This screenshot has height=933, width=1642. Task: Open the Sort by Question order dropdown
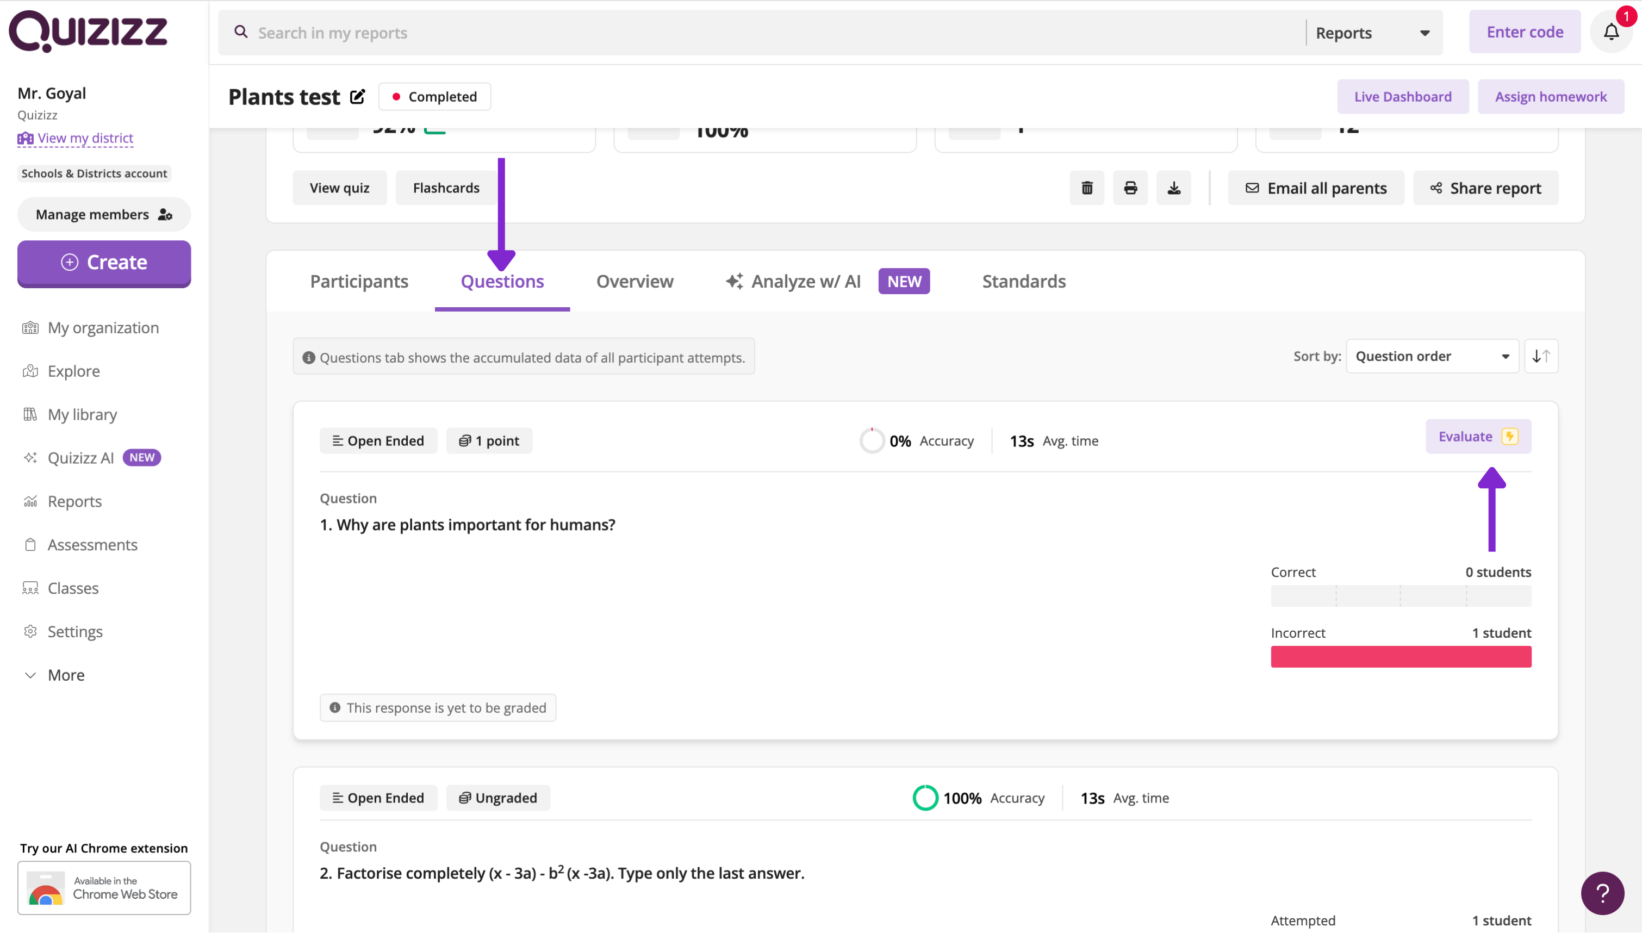point(1432,356)
